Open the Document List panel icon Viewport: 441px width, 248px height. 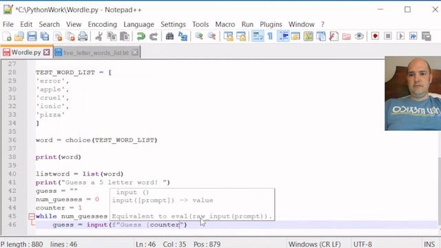click(321, 37)
